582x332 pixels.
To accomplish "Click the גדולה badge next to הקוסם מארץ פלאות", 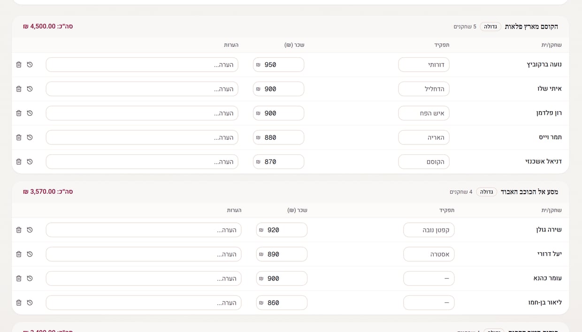I will 490,27.
